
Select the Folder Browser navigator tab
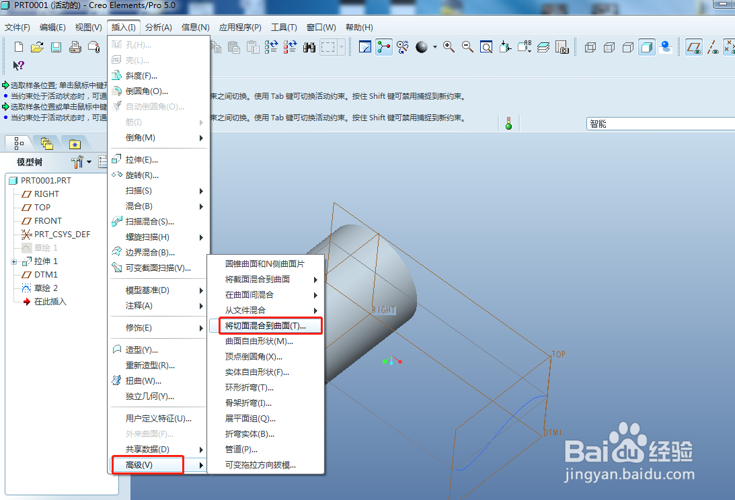(47, 143)
